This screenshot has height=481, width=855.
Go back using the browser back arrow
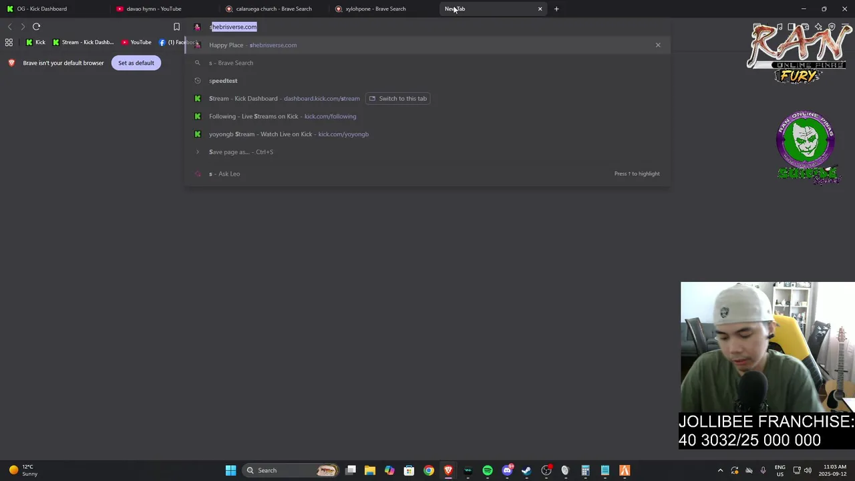click(x=9, y=27)
